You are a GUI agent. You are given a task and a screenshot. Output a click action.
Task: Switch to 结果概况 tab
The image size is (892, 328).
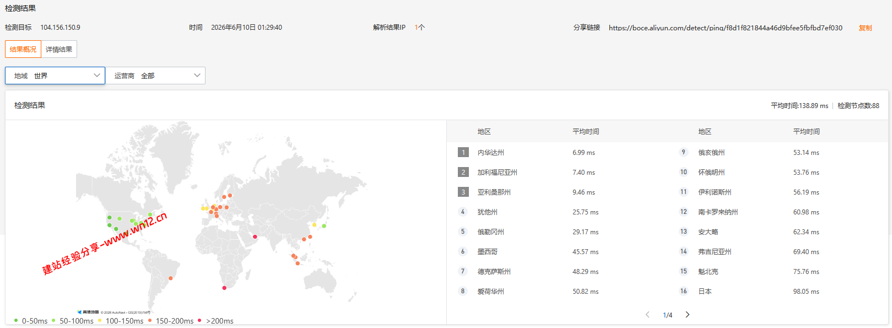click(x=23, y=49)
